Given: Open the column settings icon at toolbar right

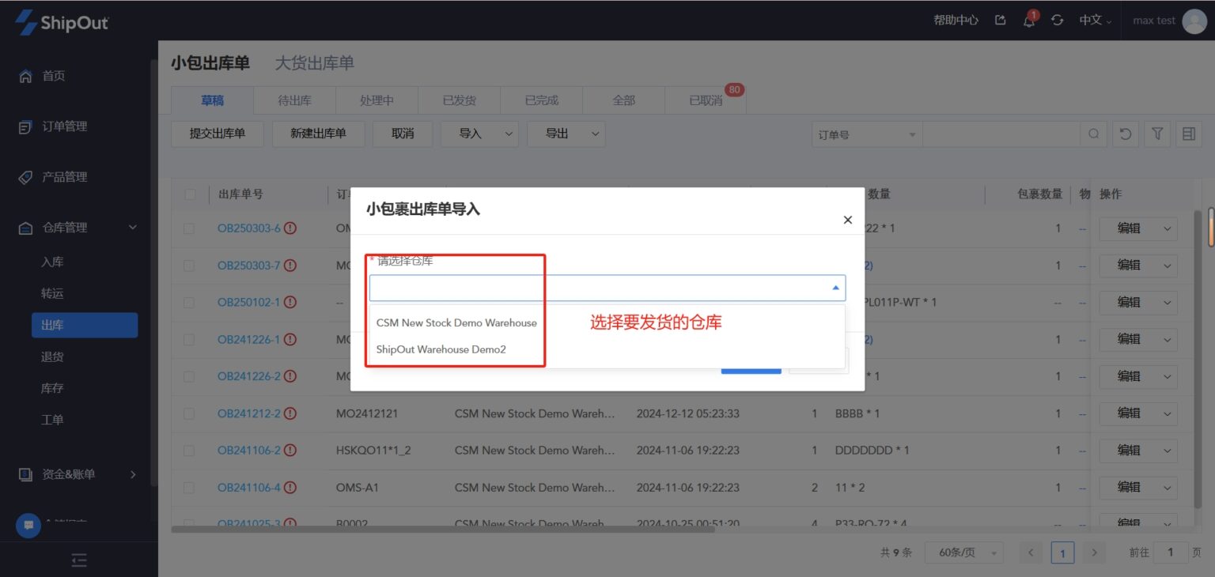Looking at the screenshot, I should pyautogui.click(x=1187, y=134).
